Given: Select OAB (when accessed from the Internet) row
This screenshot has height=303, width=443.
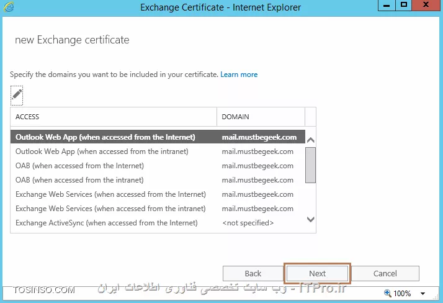Looking at the screenshot, I should tap(158, 166).
